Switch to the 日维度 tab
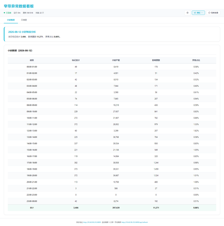224x226 pixels. [x=24, y=20]
